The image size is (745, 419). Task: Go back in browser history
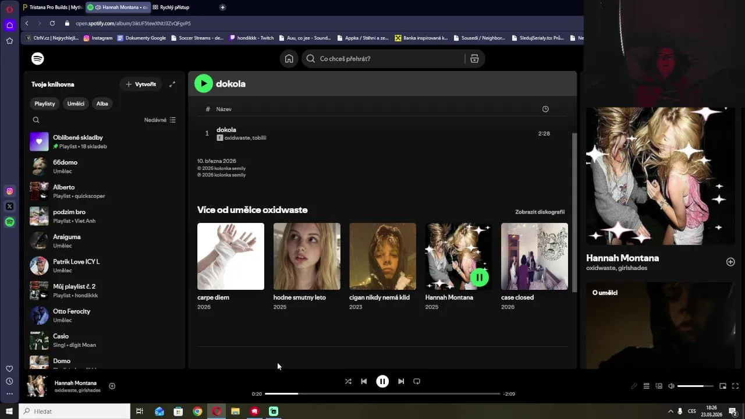(x=27, y=23)
